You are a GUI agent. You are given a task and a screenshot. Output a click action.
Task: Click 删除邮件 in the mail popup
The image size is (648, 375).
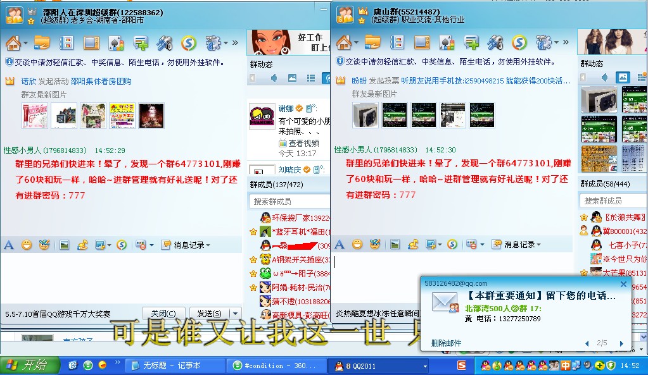tap(446, 343)
